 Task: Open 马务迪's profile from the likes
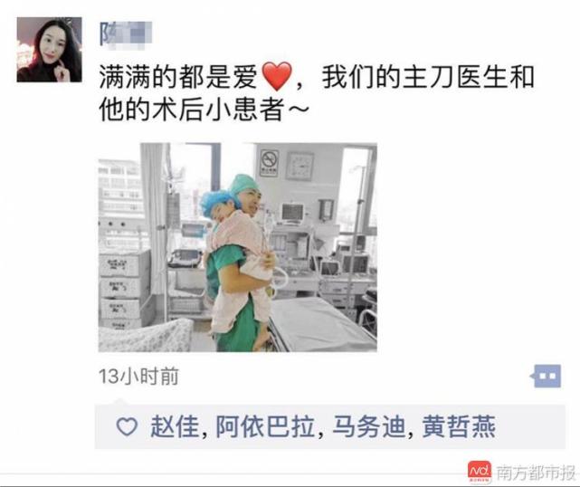(x=368, y=426)
